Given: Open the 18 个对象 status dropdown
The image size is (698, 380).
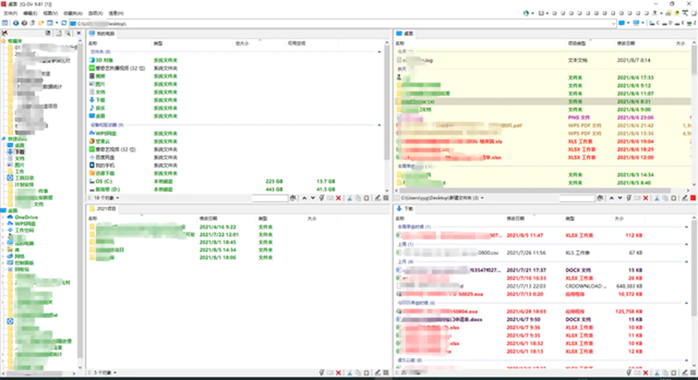Looking at the screenshot, I should pos(118,198).
